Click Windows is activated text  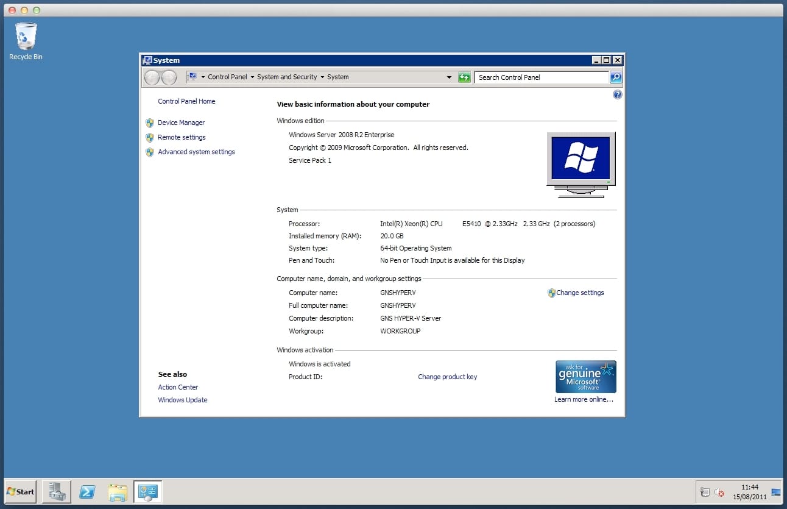click(x=320, y=364)
